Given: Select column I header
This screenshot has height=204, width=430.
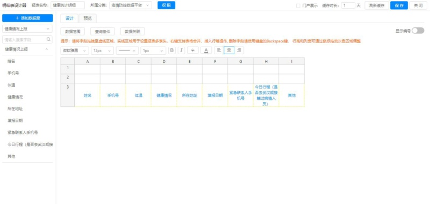Looking at the screenshot, I should click(x=291, y=61).
